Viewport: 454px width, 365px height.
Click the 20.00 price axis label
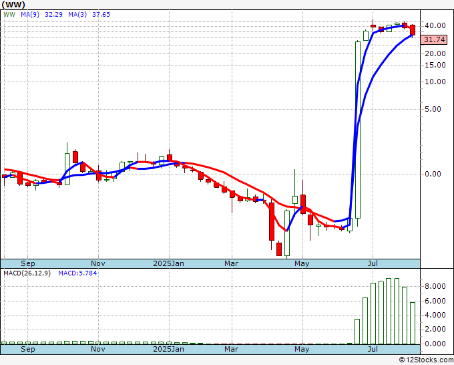[435, 53]
